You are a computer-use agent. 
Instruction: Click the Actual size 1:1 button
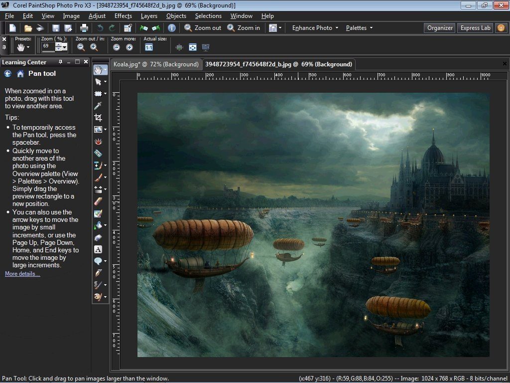pos(149,47)
